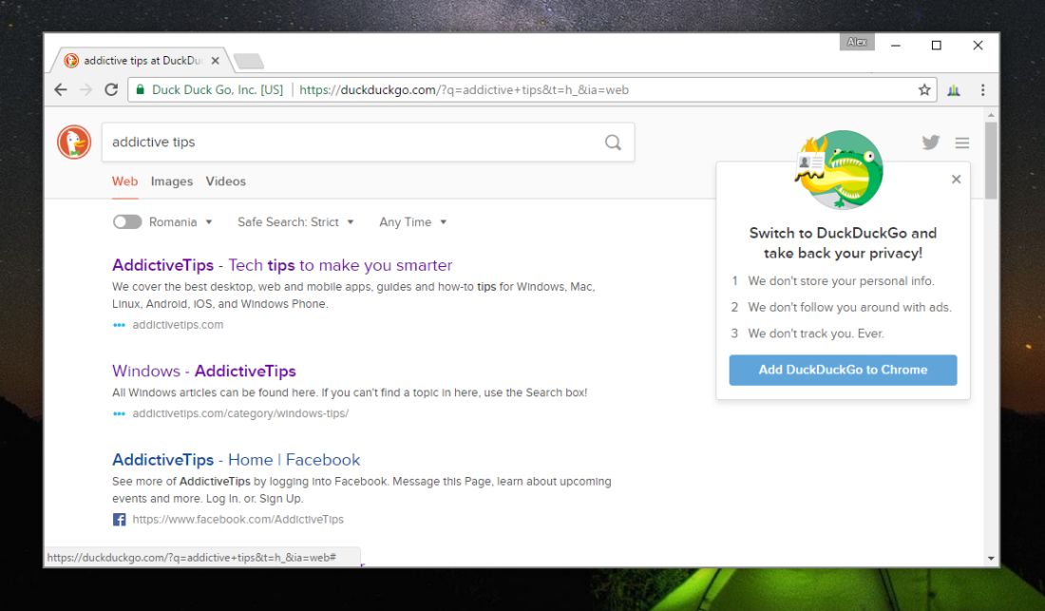Click the 'See more of AddictiveTips' snippet
The image size is (1045, 611).
362,489
